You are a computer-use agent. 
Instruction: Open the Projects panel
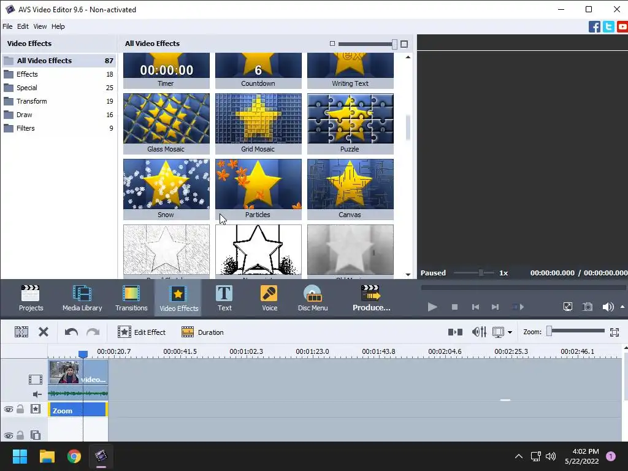(x=31, y=298)
